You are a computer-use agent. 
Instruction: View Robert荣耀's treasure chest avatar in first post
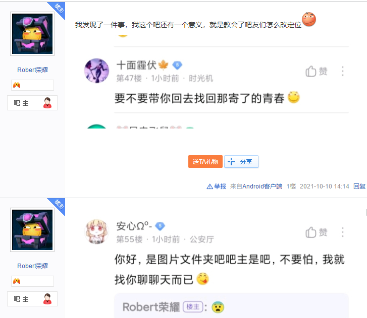(32, 34)
